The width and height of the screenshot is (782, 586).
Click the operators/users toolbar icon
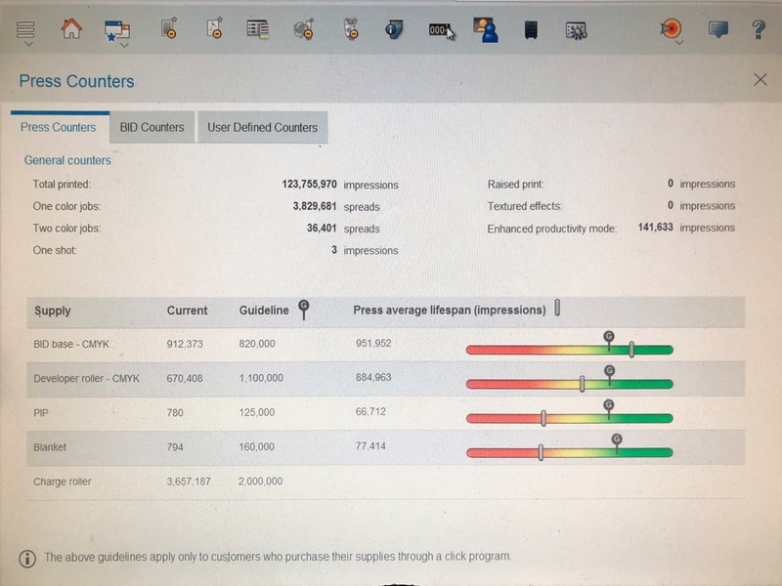click(486, 29)
